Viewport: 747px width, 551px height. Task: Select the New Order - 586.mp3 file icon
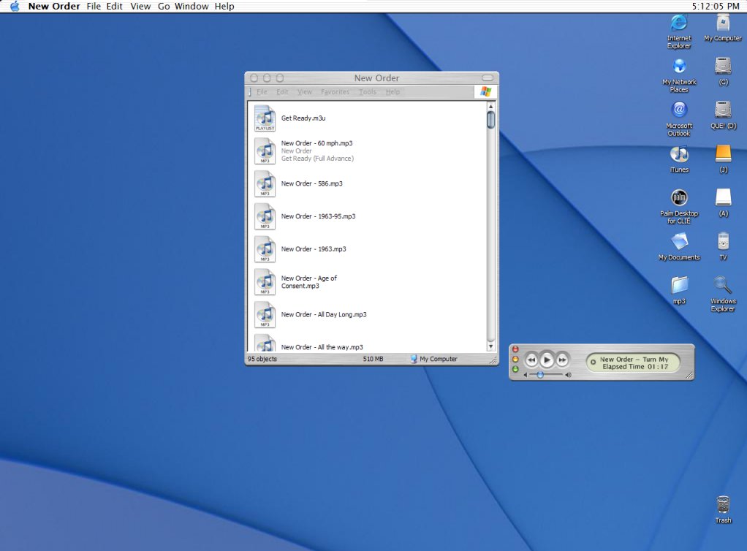[x=265, y=184]
